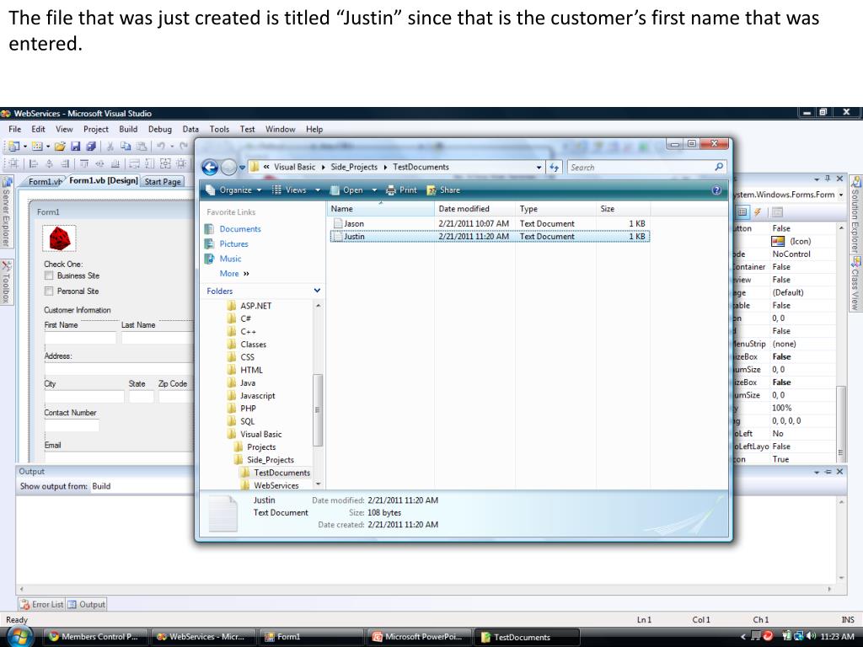The height and width of the screenshot is (647, 863).
Task: Open the Toolbox side tab
Action: [6, 281]
